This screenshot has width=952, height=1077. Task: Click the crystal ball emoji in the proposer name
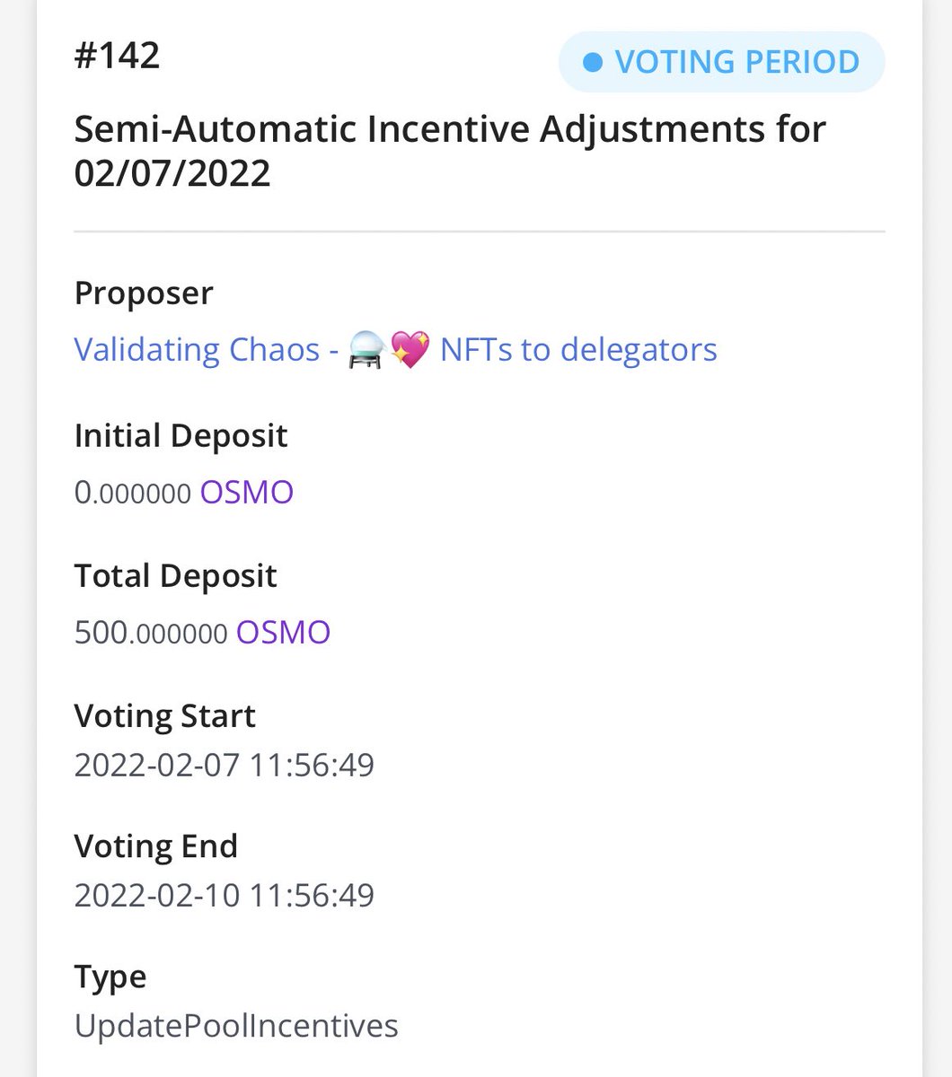coord(367,350)
